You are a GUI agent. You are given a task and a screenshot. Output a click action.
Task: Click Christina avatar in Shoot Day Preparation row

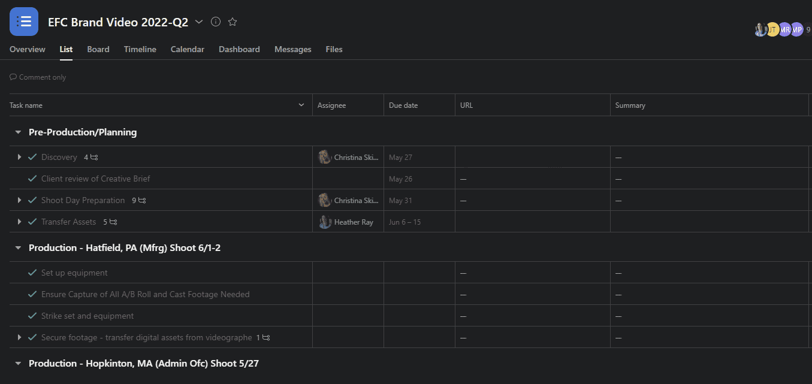[x=325, y=200]
